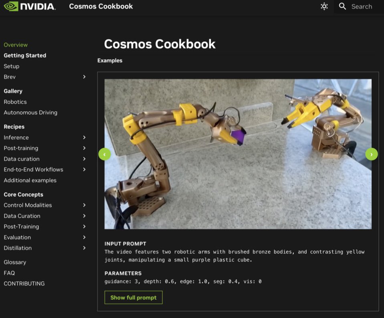Open End-to-End Workflows item
384x318 pixels.
point(34,169)
